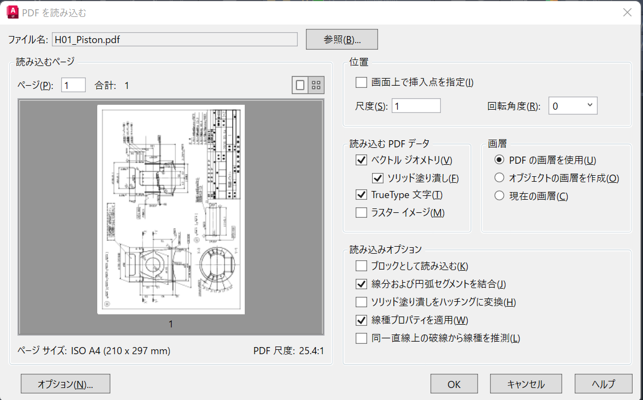The image size is (643, 400).
Task: Click the 尺度 scale input field
Action: click(x=416, y=106)
